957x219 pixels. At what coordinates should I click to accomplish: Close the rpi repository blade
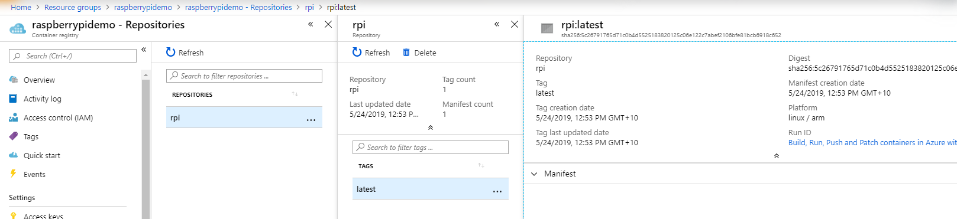(x=515, y=24)
